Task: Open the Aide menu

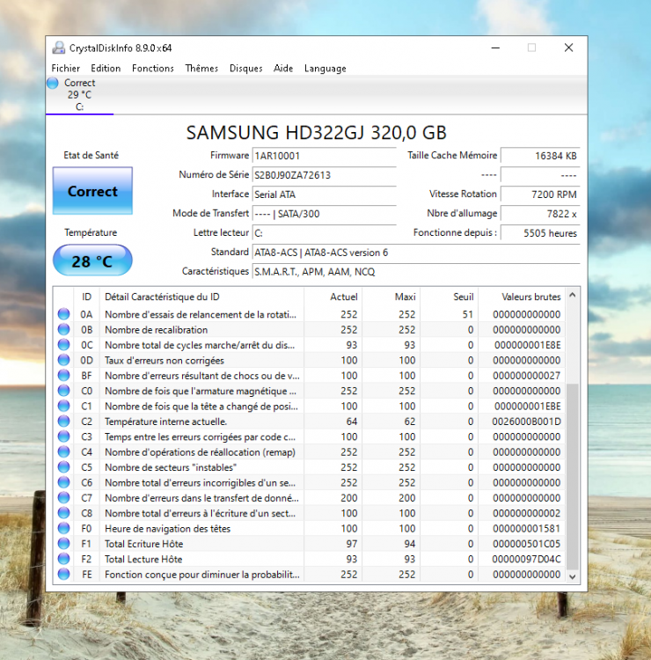Action: click(x=283, y=68)
